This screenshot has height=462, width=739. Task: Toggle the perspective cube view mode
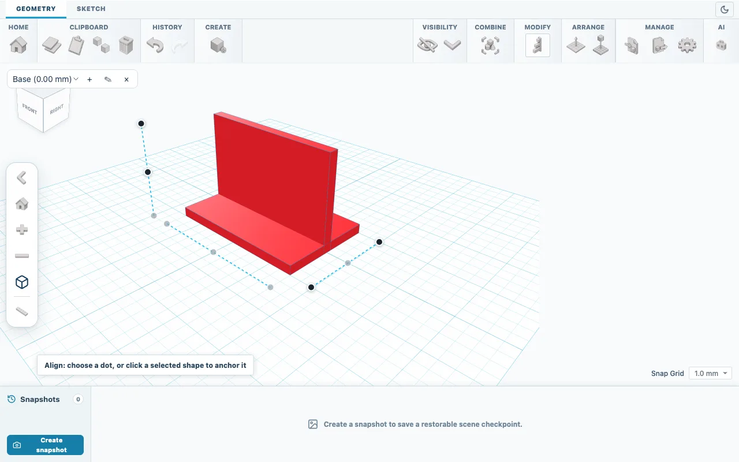22,282
